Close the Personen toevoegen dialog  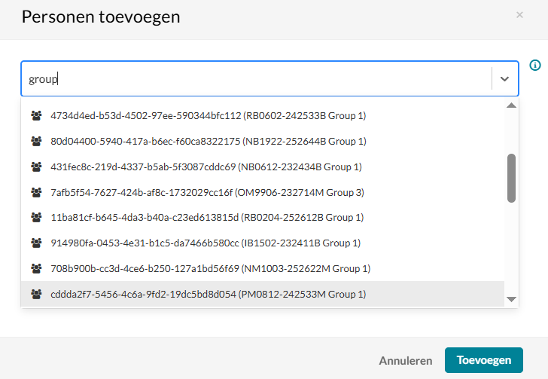[519, 15]
